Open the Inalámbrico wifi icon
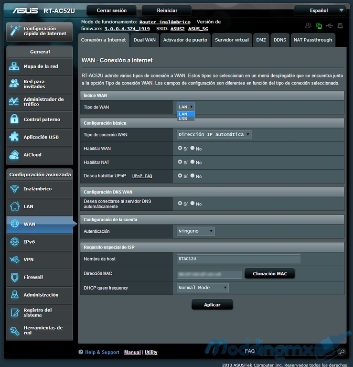The height and width of the screenshot is (367, 353). click(14, 189)
